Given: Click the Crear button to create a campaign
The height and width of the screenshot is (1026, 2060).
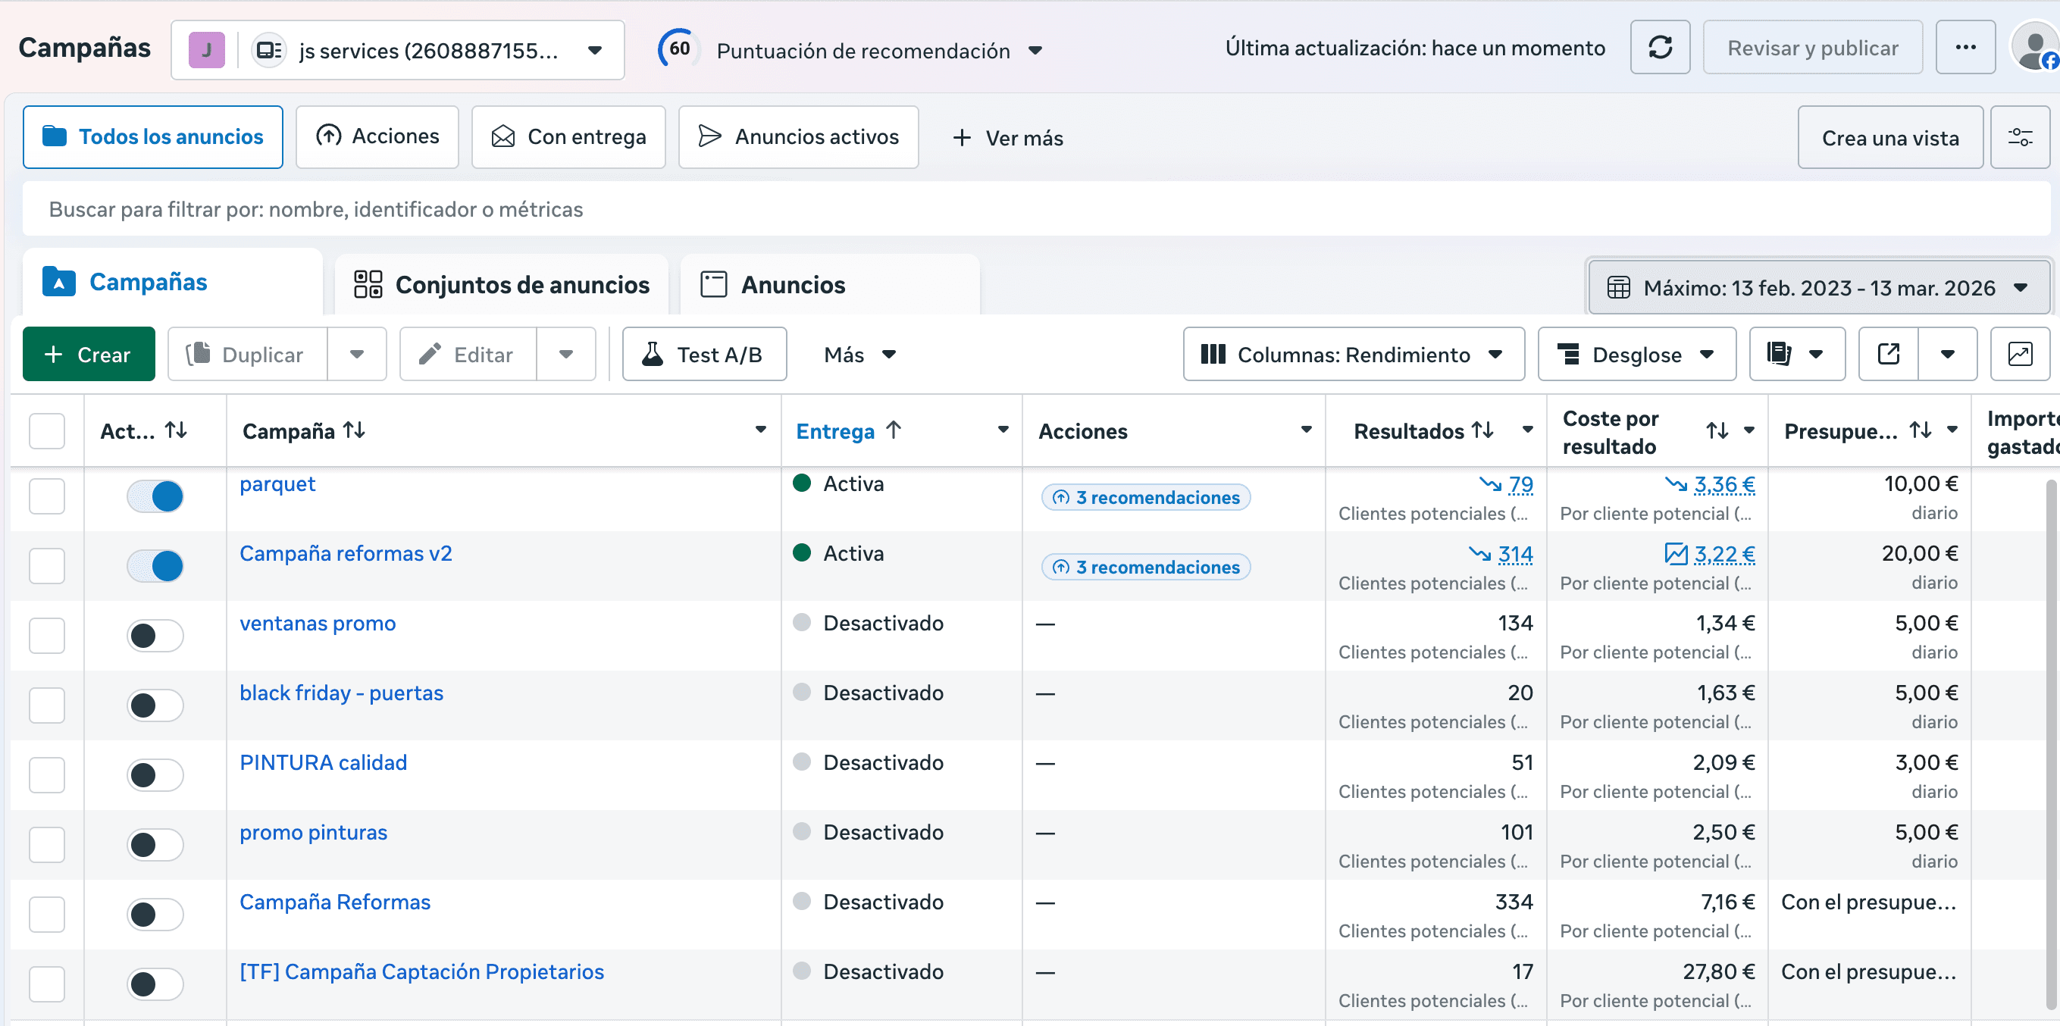Looking at the screenshot, I should click(x=88, y=353).
